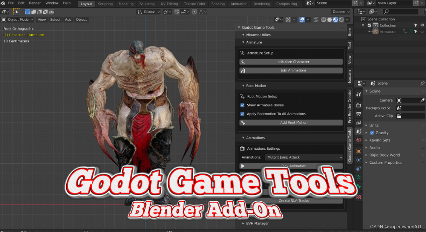Pin the Scene properties panel
Image resolution: width=426 pixels, height=232 pixels.
point(422,83)
